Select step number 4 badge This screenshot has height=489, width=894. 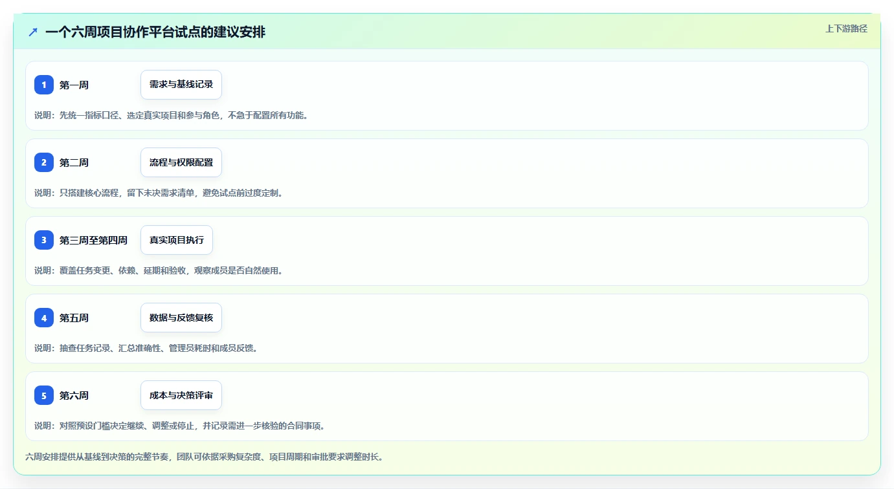(x=44, y=318)
